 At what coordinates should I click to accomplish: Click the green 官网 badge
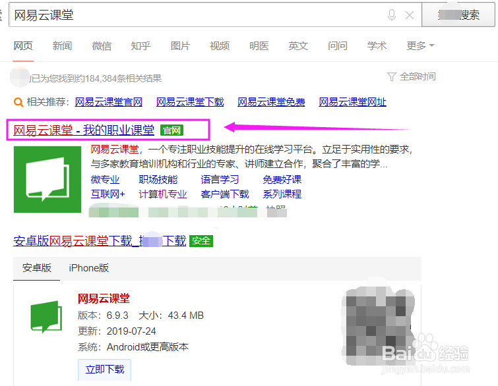coord(171,130)
